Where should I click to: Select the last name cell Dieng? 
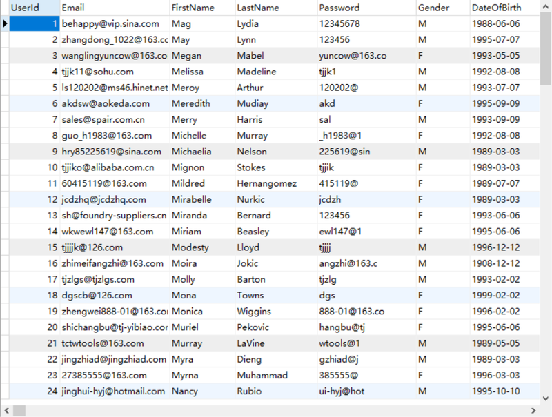(276, 359)
